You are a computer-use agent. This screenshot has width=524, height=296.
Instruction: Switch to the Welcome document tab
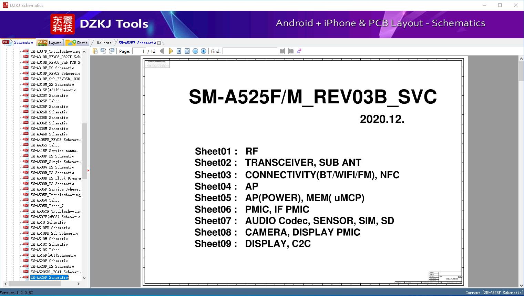coord(104,43)
